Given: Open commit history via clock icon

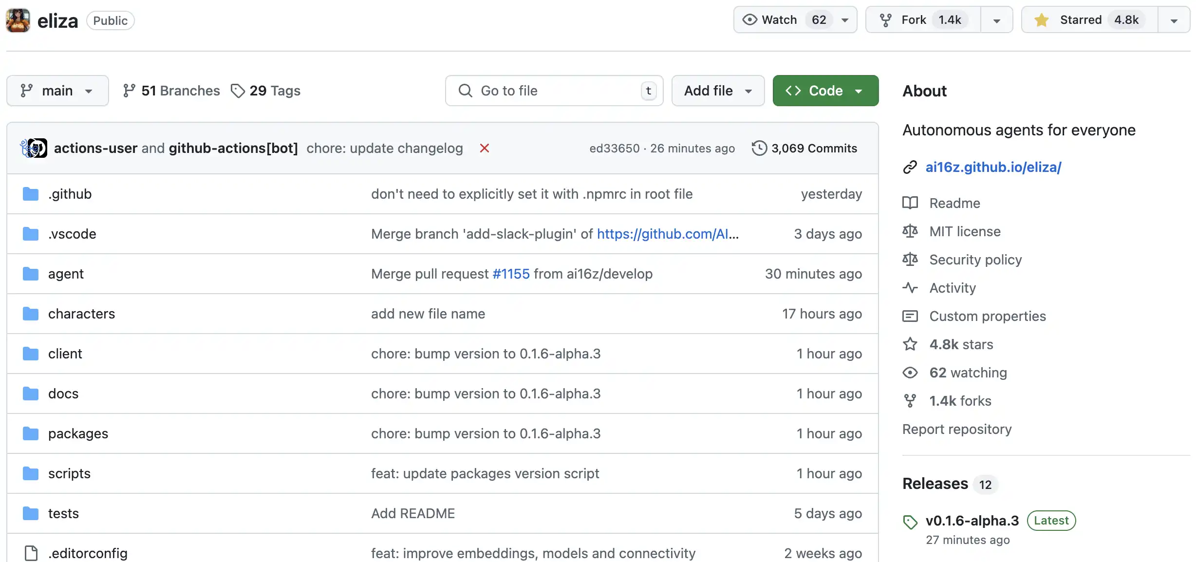Looking at the screenshot, I should (759, 148).
